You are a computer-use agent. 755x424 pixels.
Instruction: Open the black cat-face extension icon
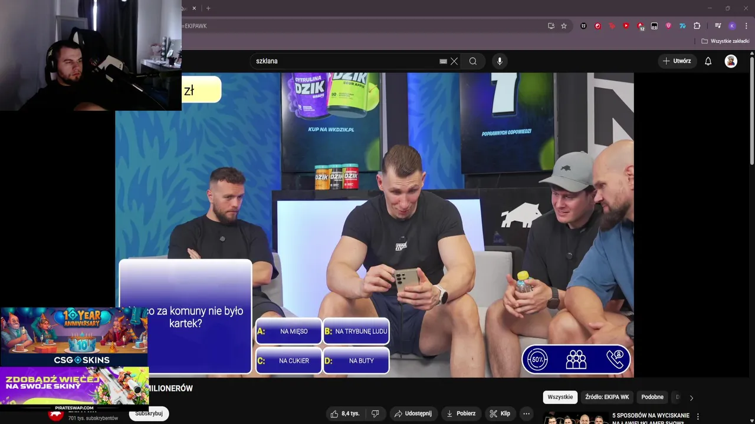click(583, 26)
